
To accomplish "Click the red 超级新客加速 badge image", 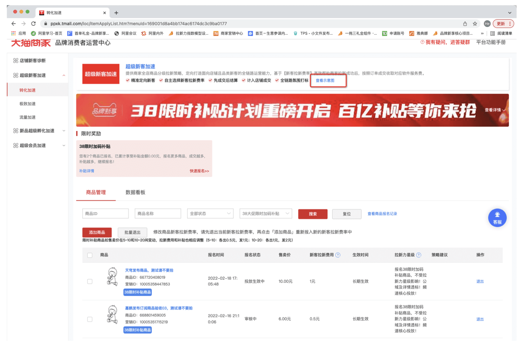I will pyautogui.click(x=101, y=74).
